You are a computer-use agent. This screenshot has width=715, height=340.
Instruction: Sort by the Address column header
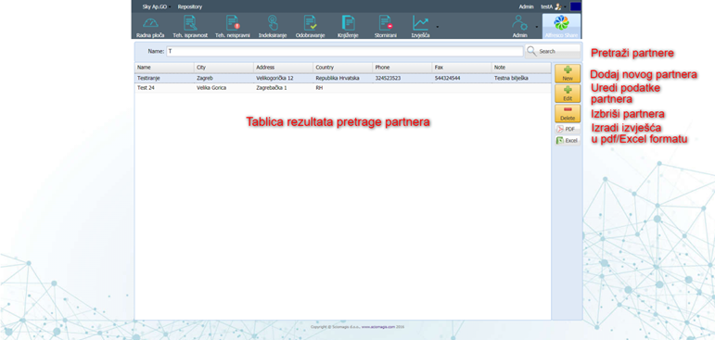(284, 68)
